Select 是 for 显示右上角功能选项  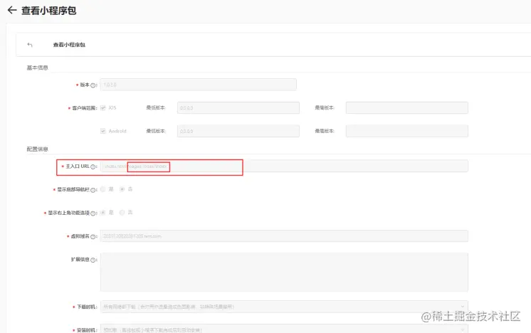coord(103,213)
